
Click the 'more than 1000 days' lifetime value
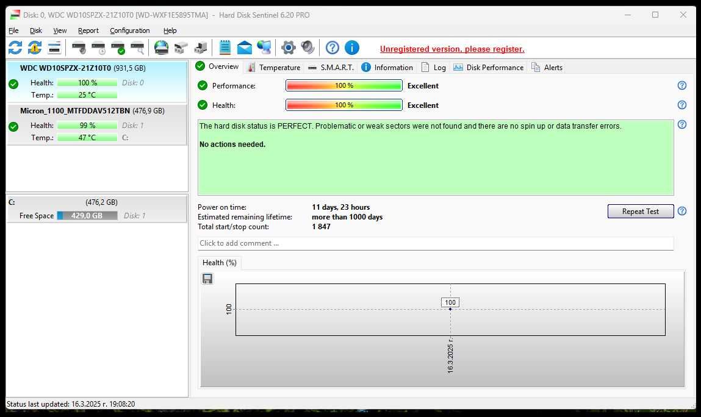click(x=347, y=217)
